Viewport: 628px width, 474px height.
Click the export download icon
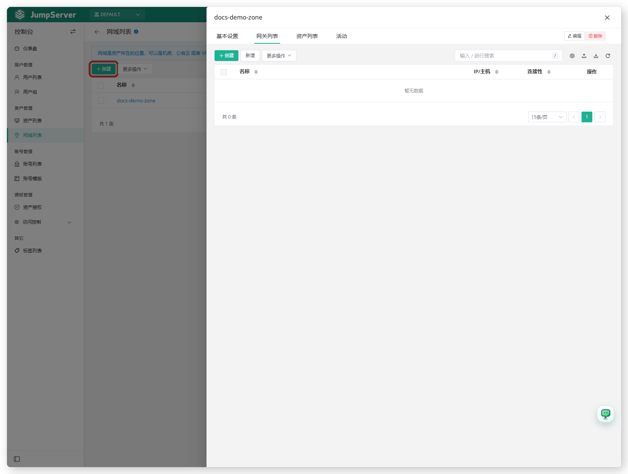click(596, 56)
